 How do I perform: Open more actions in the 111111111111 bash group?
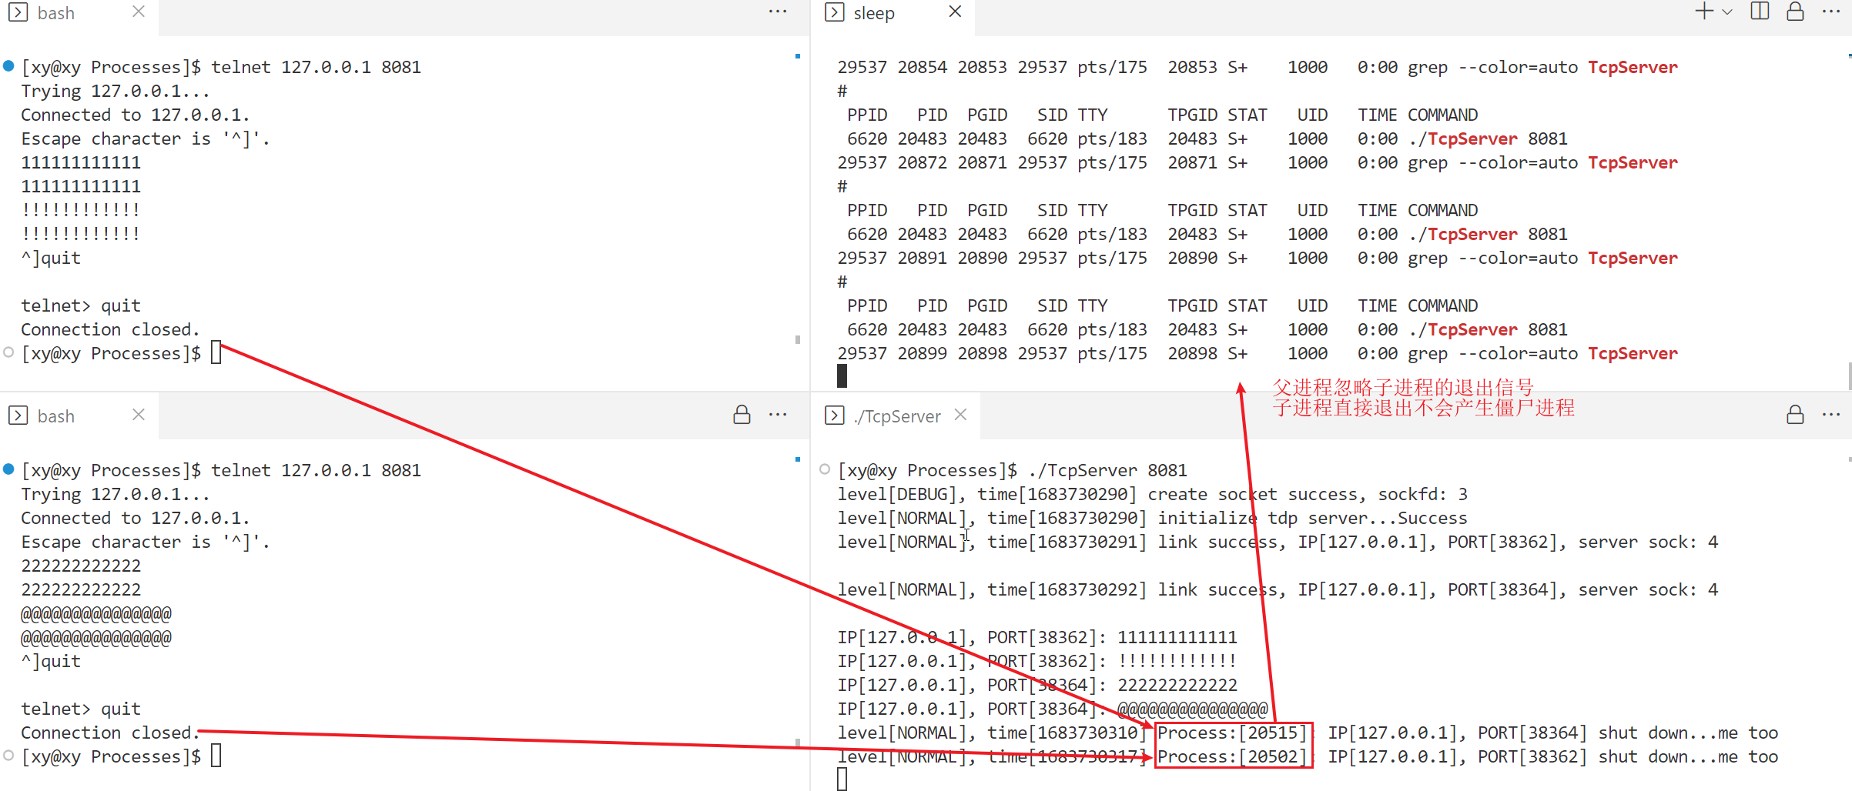[778, 12]
